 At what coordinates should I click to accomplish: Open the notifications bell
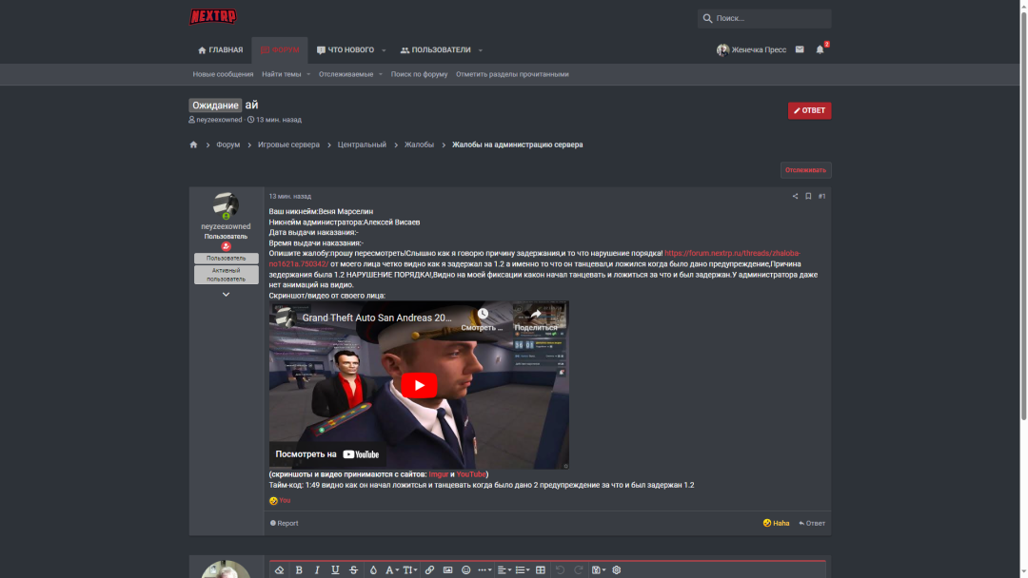(x=820, y=49)
